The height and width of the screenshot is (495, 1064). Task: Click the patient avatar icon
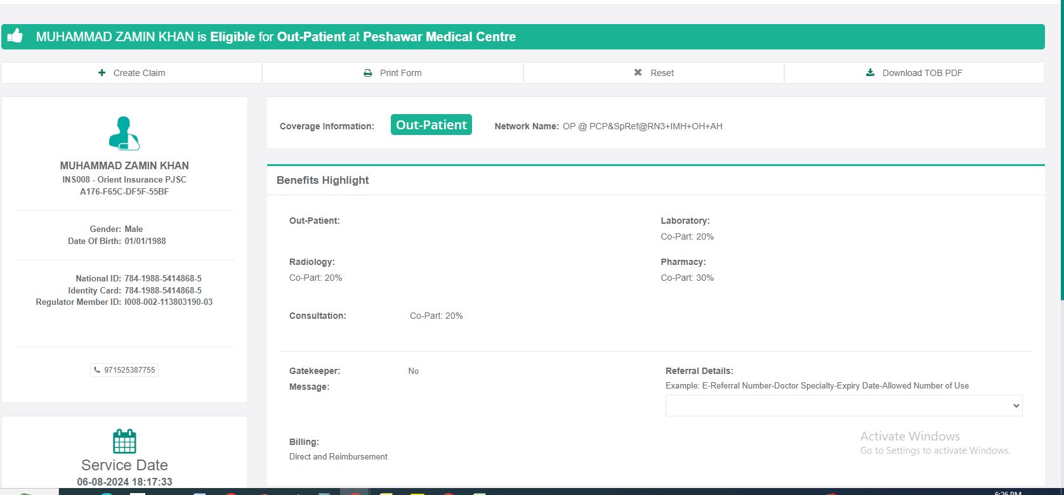pyautogui.click(x=124, y=133)
